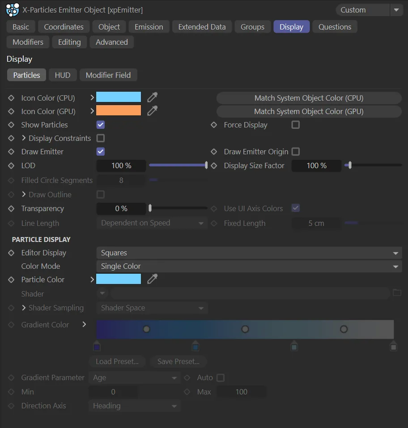This screenshot has height=428, width=408.
Task: Click the eyedropper next to Icon Color (GPU)
Action: (x=153, y=111)
